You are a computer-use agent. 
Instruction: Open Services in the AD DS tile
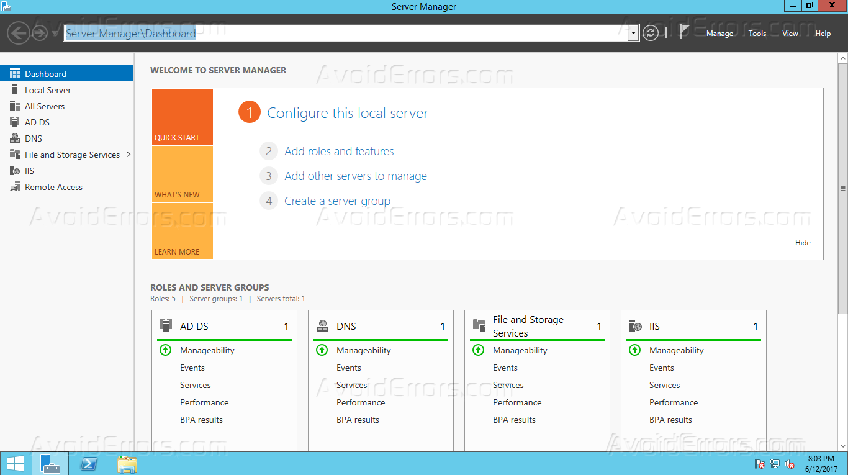click(x=196, y=385)
